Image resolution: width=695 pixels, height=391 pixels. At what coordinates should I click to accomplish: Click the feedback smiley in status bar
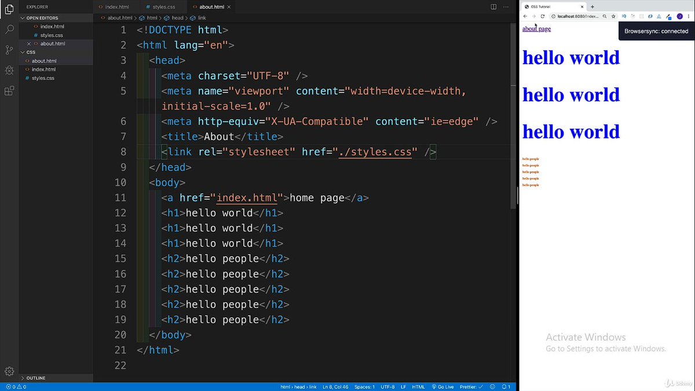coord(492,386)
